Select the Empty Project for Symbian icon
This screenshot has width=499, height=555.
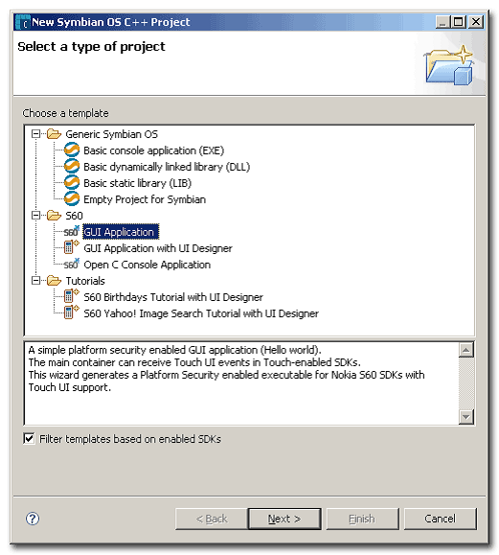click(72, 199)
